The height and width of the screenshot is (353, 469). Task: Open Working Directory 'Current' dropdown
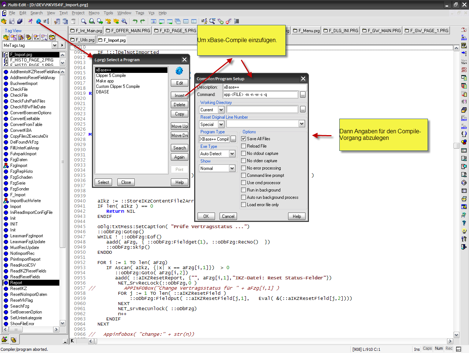221,110
